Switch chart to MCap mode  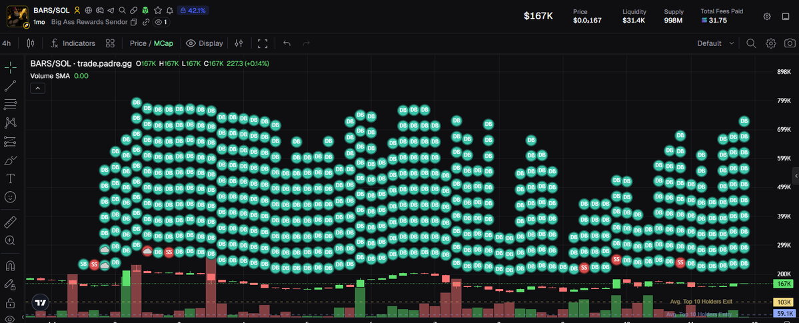(163, 43)
